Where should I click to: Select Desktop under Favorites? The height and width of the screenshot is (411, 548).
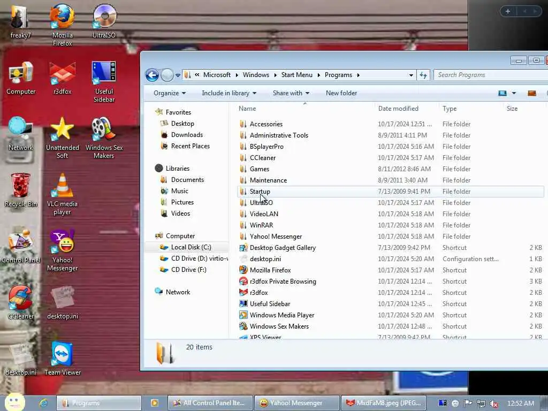tap(182, 124)
